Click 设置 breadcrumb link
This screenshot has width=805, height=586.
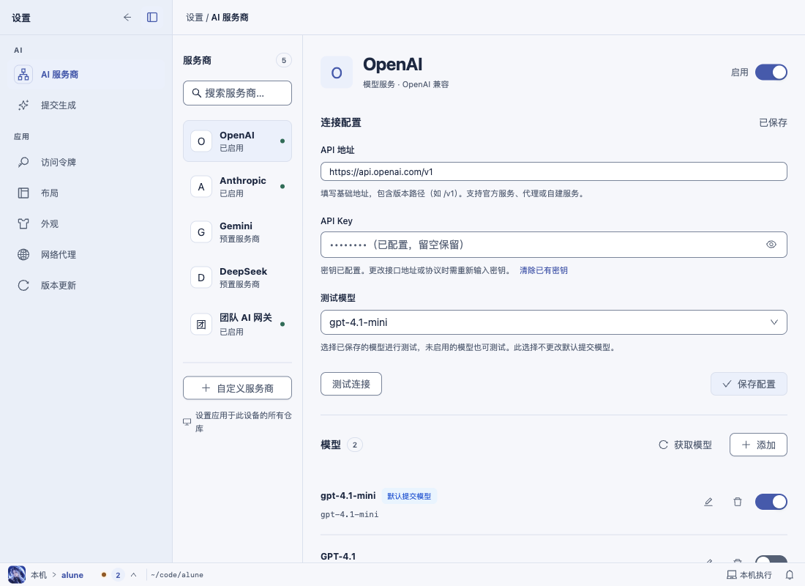tap(195, 18)
